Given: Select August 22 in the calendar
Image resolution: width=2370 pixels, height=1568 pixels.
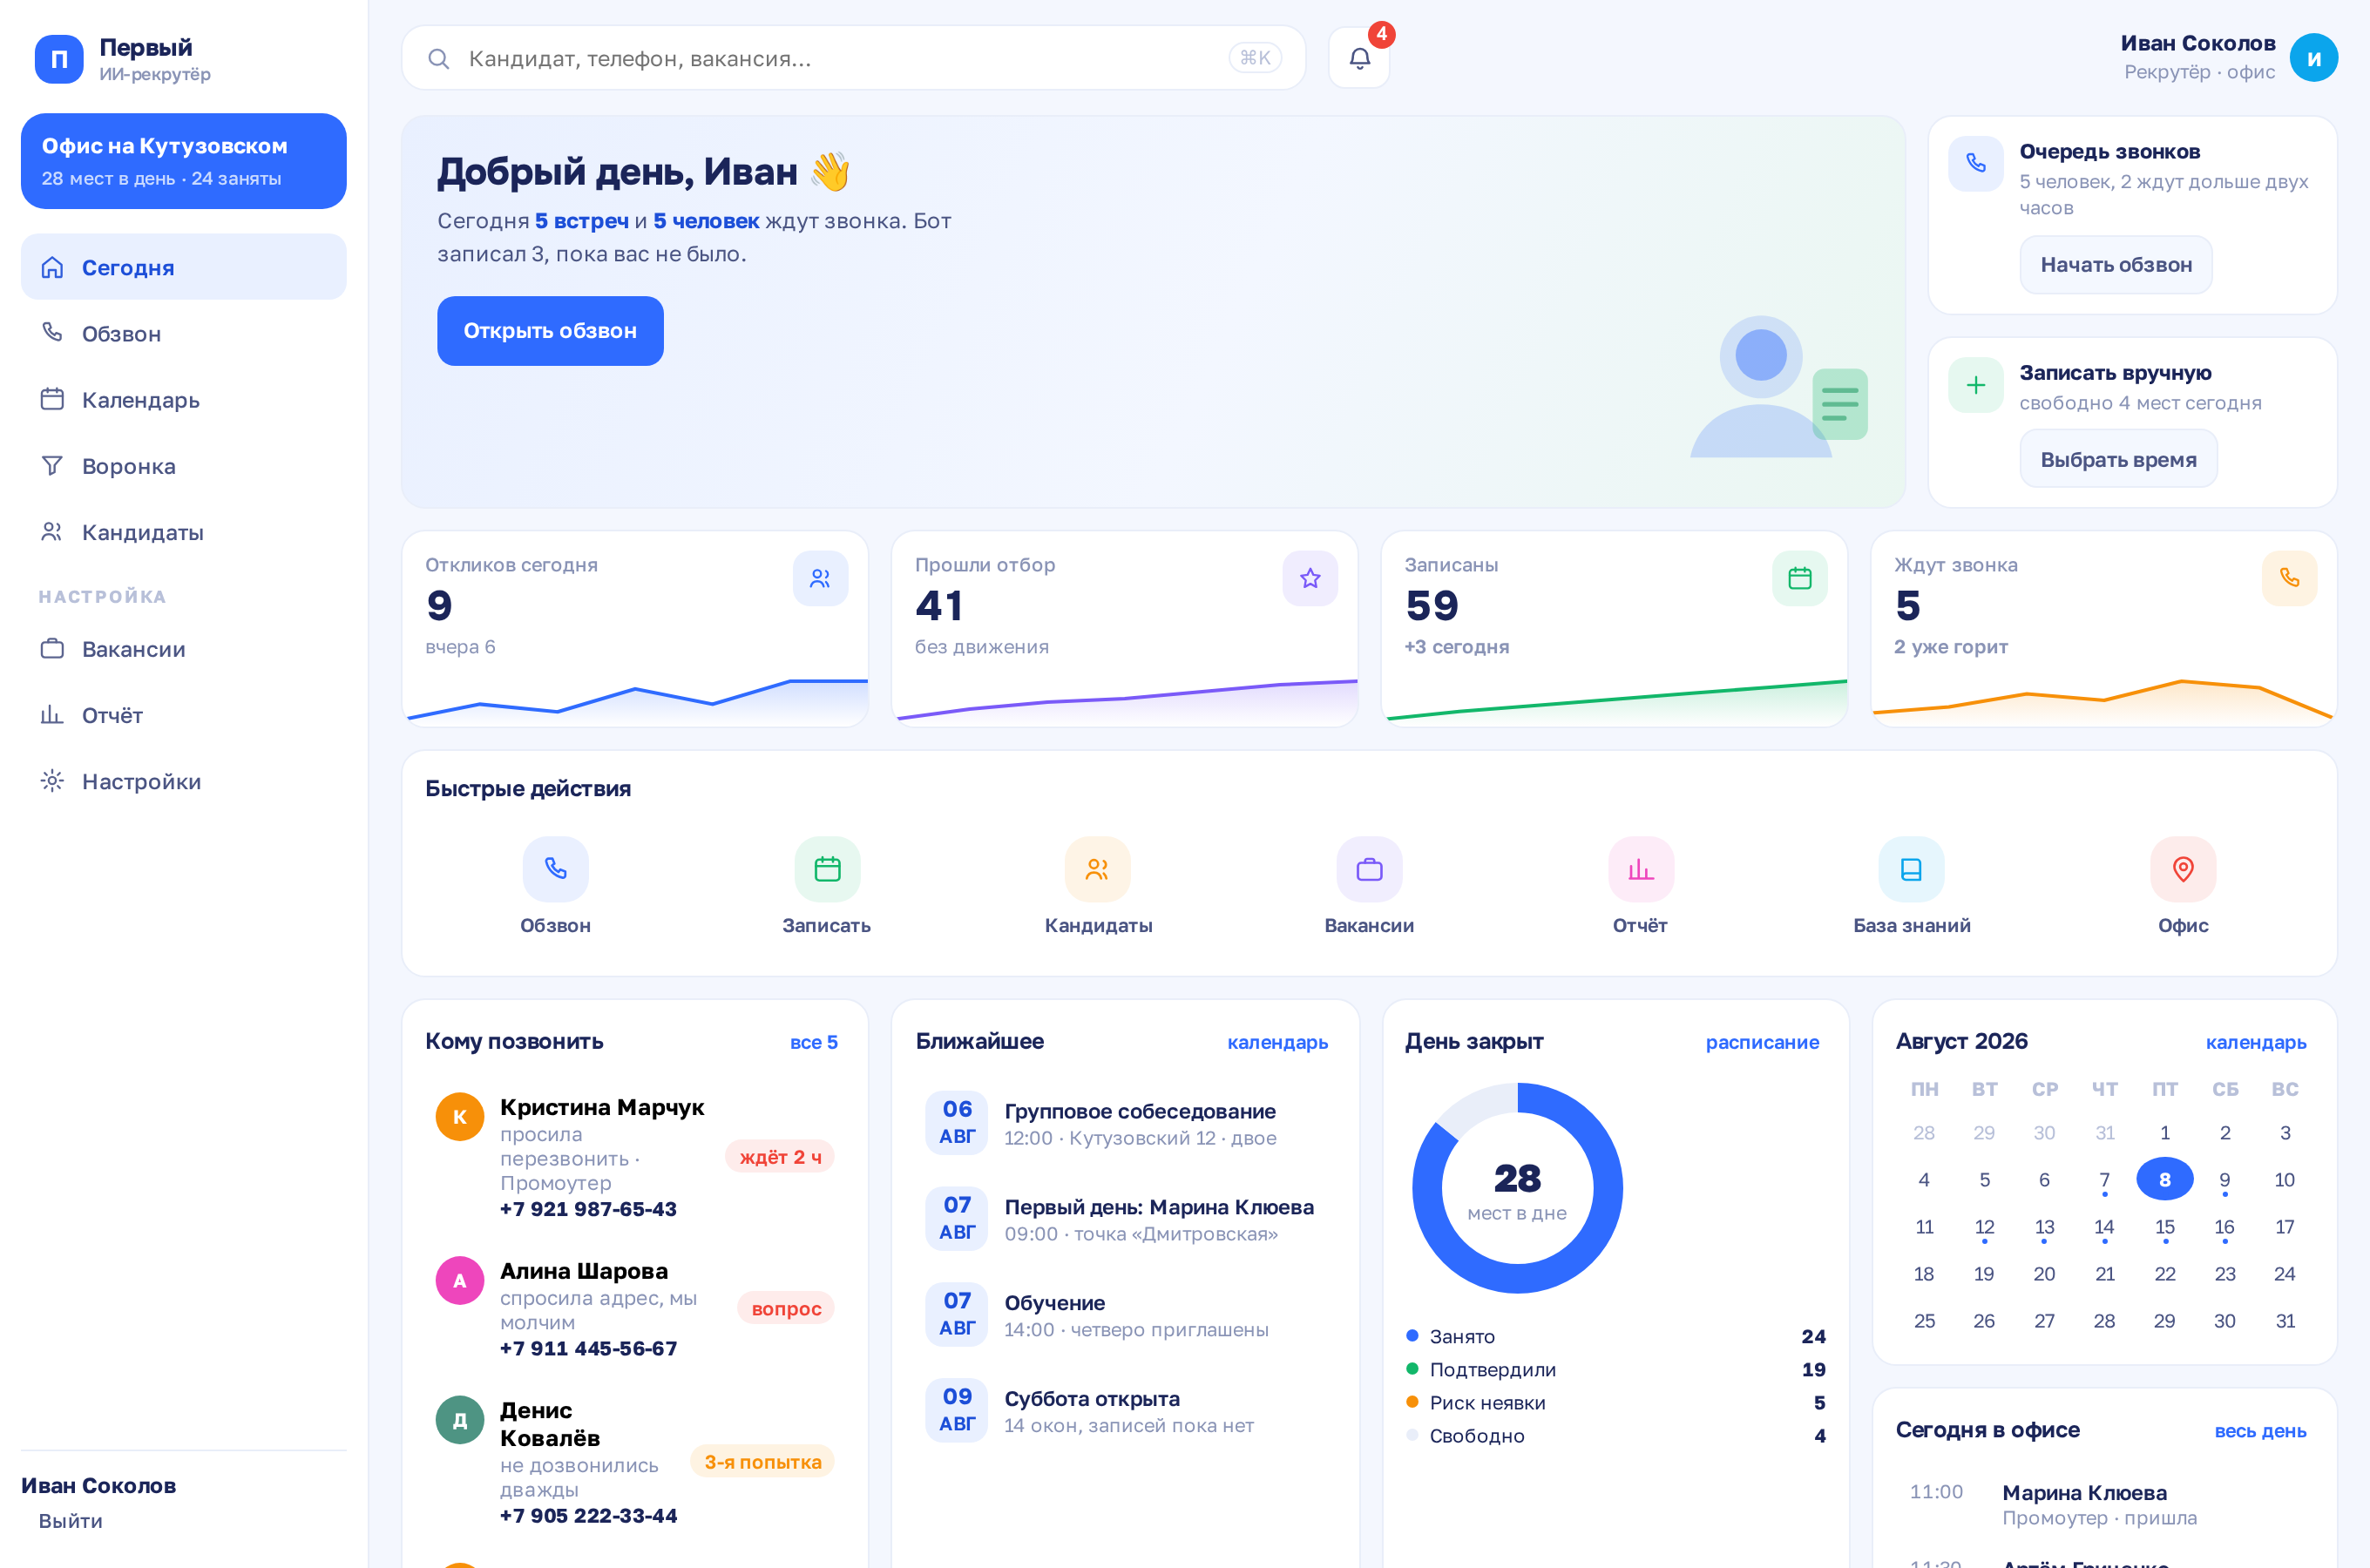Looking at the screenshot, I should pos(2164,1273).
